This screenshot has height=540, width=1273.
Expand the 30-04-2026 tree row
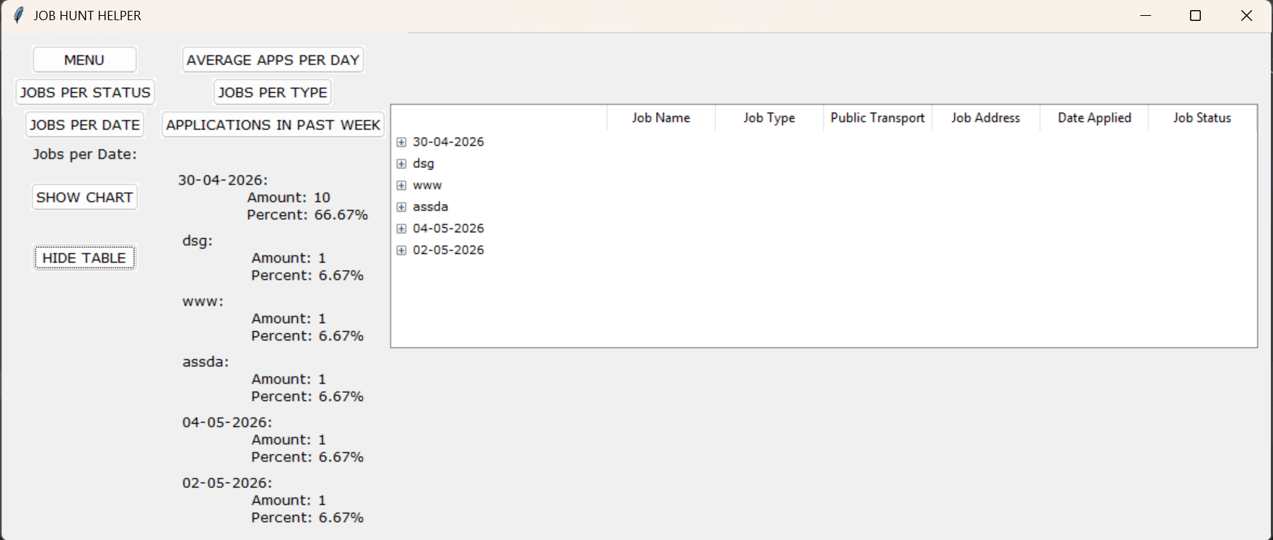pyautogui.click(x=401, y=142)
